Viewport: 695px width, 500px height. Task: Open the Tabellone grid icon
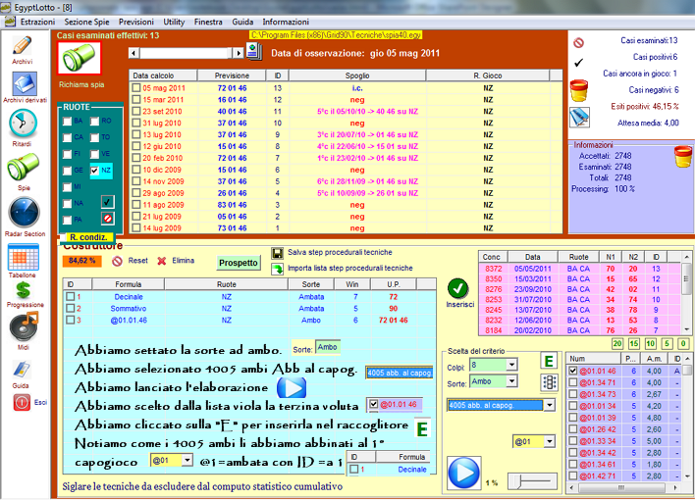tap(23, 257)
